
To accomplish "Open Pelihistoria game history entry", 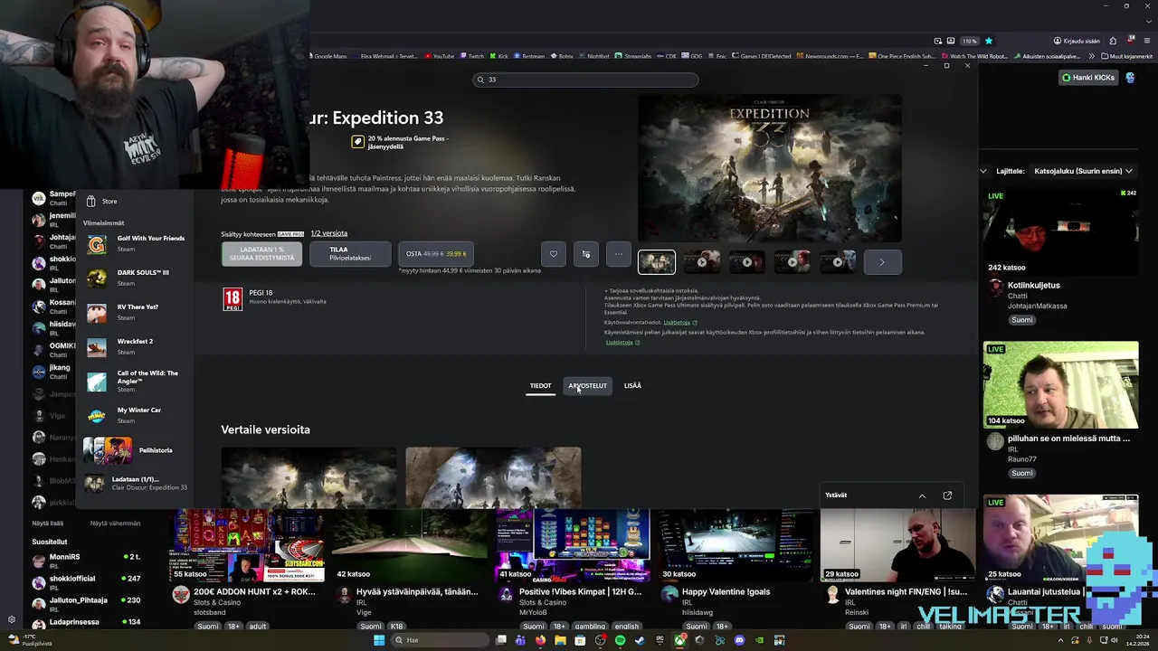I will 136,450.
